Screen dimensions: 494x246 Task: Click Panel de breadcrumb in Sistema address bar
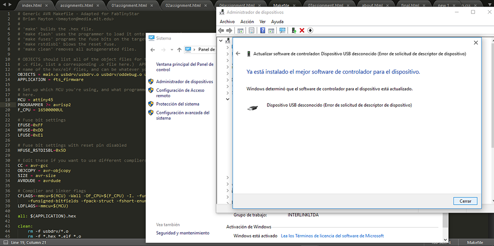[207, 50]
